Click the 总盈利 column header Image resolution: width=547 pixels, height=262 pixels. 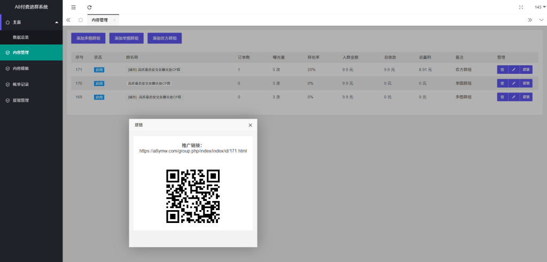[x=425, y=57]
